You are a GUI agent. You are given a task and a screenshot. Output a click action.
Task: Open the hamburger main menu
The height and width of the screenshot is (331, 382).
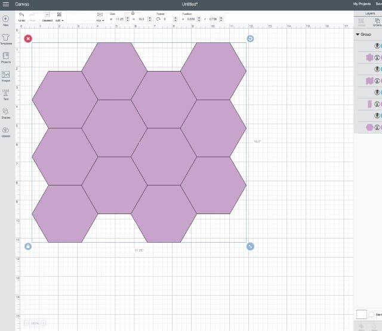pyautogui.click(x=5, y=4)
